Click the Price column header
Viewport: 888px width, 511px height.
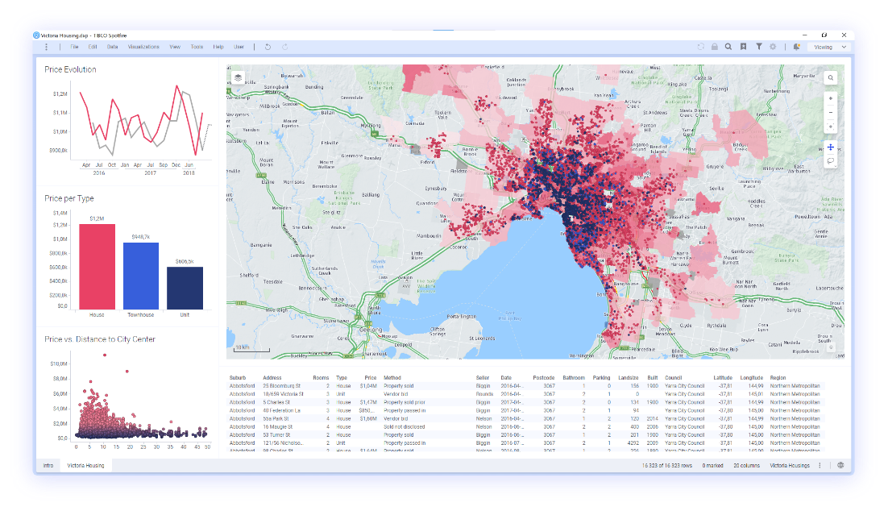(371, 377)
